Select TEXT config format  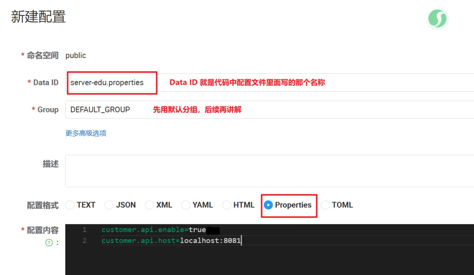[x=70, y=205]
